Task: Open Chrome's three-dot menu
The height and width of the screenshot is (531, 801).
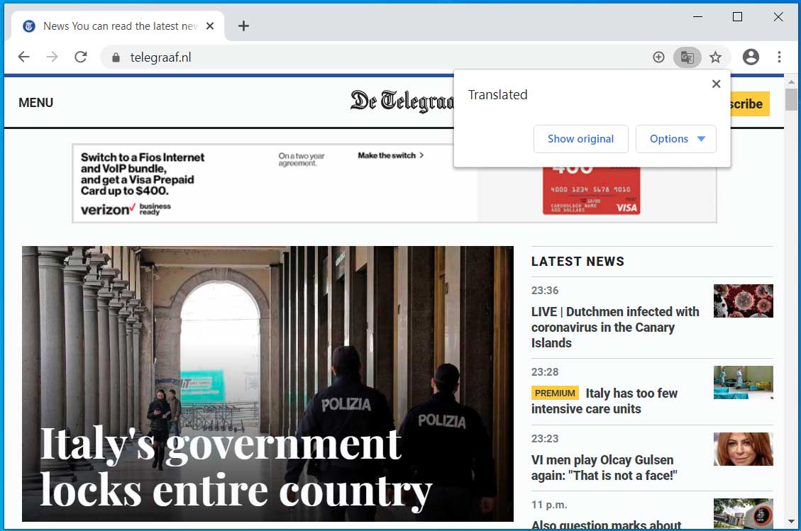Action: [779, 57]
